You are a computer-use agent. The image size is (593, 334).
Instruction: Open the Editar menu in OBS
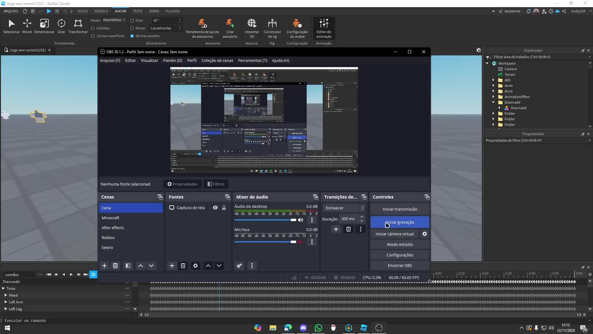click(130, 60)
